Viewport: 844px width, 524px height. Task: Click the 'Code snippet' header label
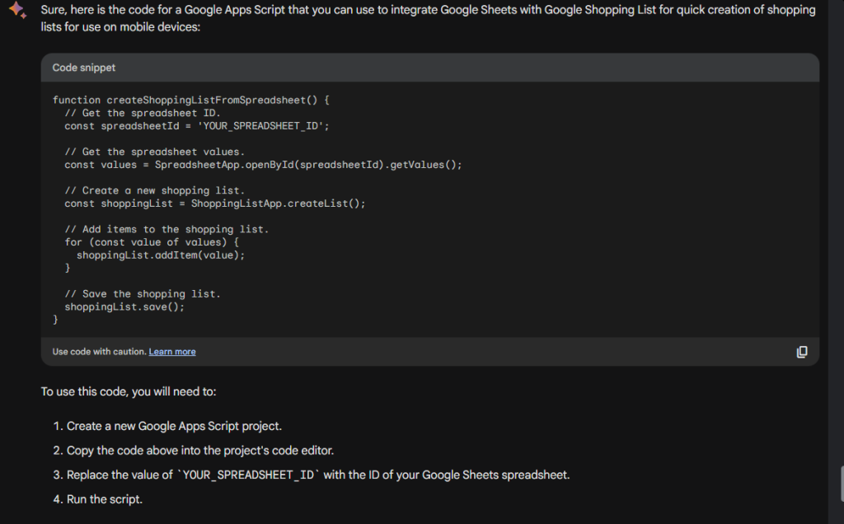pos(84,68)
